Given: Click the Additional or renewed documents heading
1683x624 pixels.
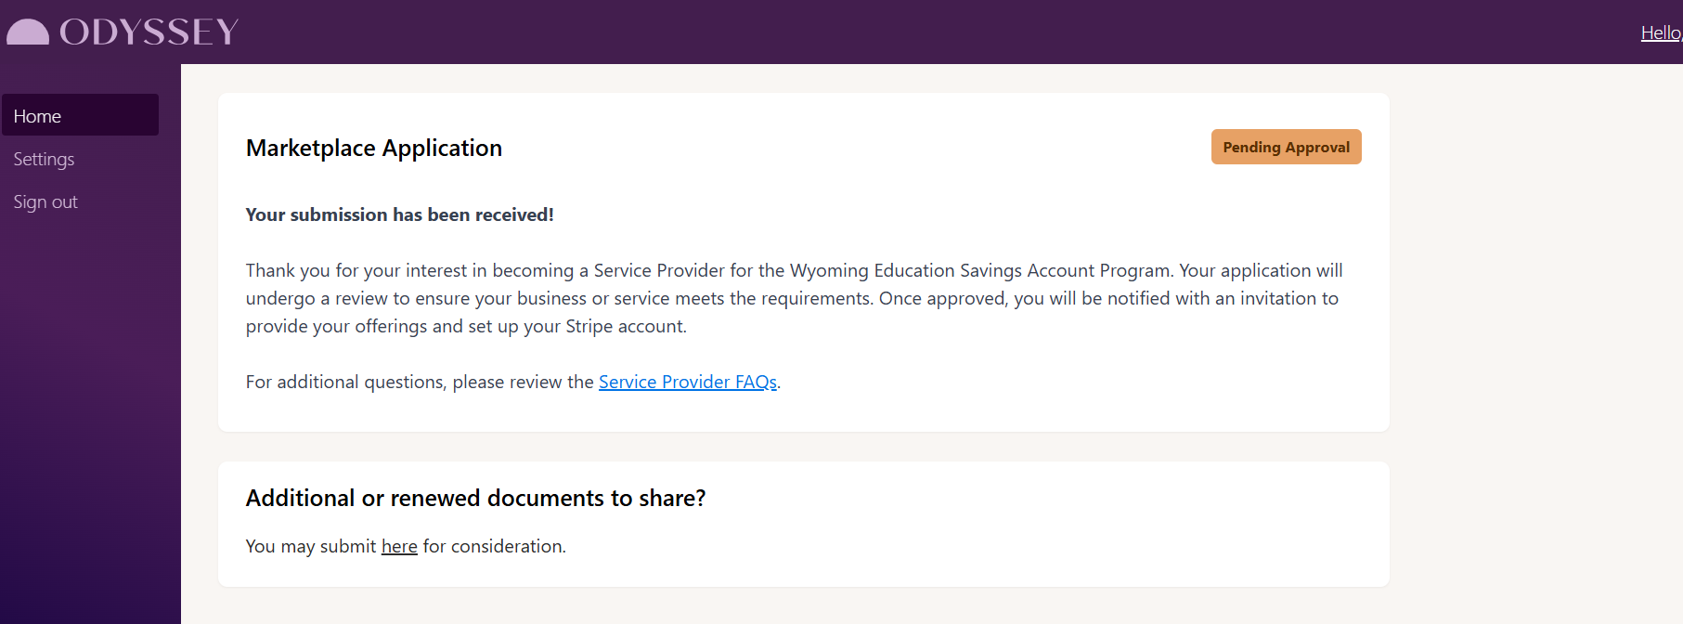Looking at the screenshot, I should [x=475, y=498].
